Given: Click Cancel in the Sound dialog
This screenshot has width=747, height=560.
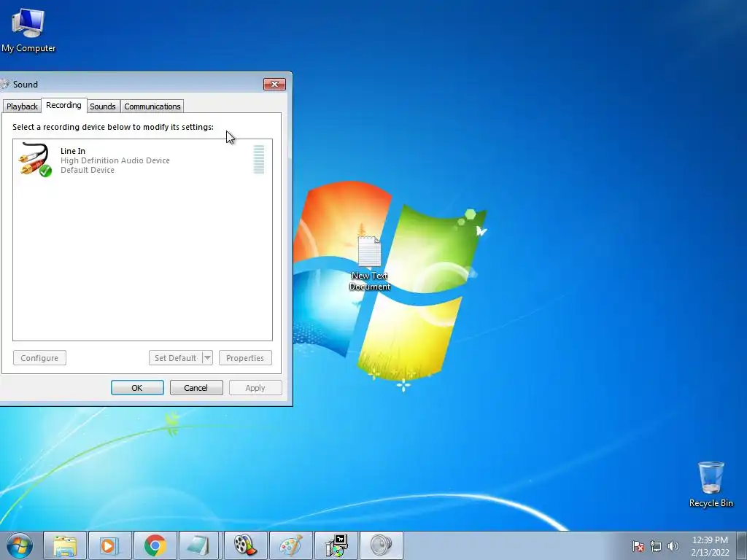Looking at the screenshot, I should coord(196,388).
